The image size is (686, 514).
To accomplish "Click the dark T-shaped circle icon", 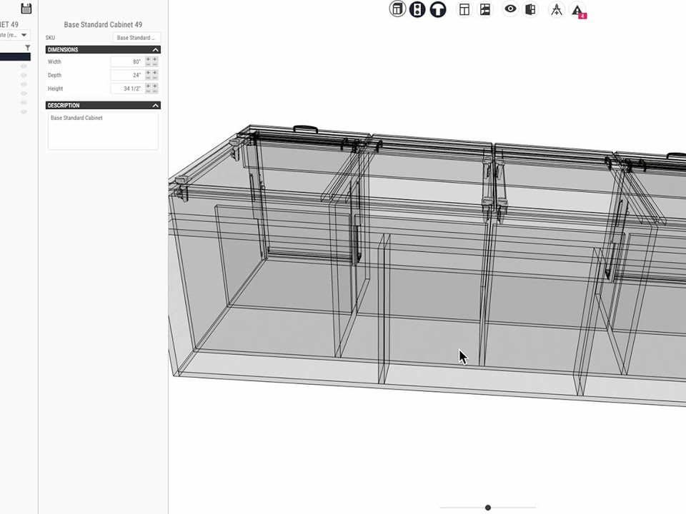I will point(437,9).
